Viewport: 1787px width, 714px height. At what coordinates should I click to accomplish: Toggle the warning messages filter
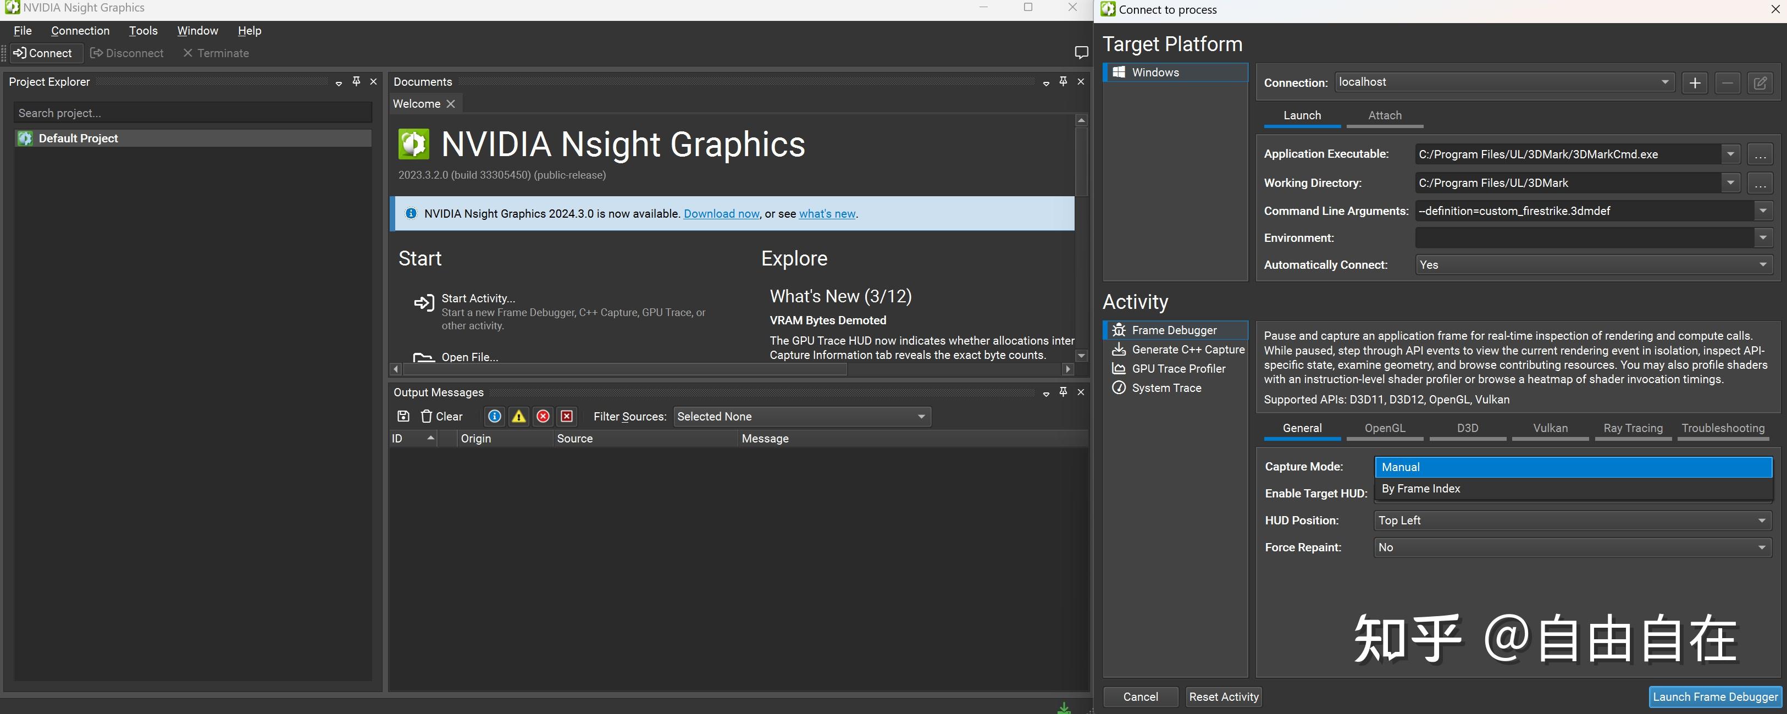[x=518, y=416]
